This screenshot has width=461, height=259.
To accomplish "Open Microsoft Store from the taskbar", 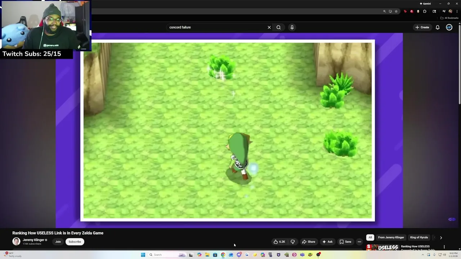I will click(215, 255).
